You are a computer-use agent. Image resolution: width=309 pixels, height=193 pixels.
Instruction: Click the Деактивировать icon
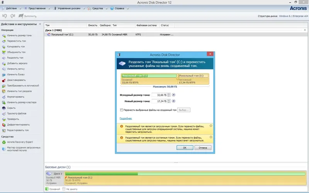point(4,80)
